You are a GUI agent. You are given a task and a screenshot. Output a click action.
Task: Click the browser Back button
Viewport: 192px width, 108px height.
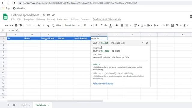3,3
